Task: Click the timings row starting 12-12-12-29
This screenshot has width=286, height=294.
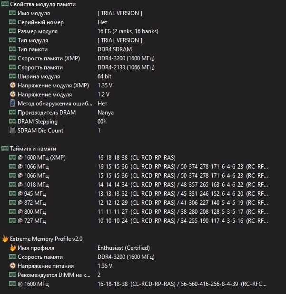Action: coord(183,203)
